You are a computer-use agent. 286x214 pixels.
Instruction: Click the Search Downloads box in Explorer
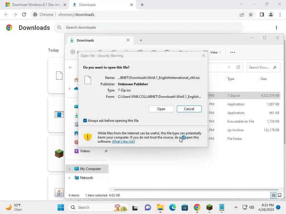[263, 67]
